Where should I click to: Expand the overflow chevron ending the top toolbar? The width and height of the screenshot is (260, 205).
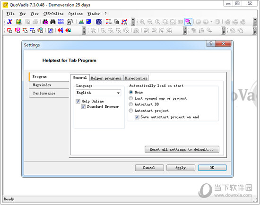point(255,22)
